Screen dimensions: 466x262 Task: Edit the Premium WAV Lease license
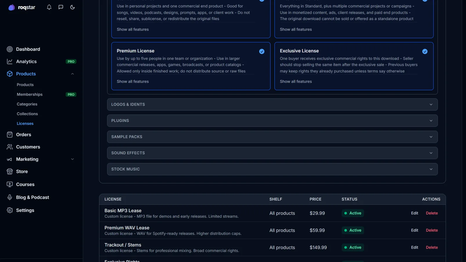(415, 230)
